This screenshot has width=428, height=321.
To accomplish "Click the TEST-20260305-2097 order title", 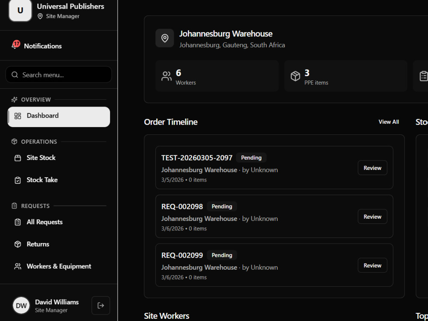I will point(197,158).
